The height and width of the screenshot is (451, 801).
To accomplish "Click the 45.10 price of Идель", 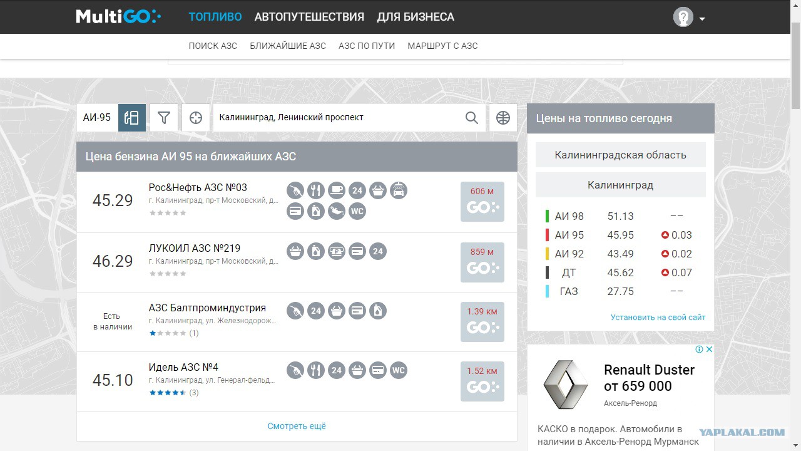I will [113, 380].
